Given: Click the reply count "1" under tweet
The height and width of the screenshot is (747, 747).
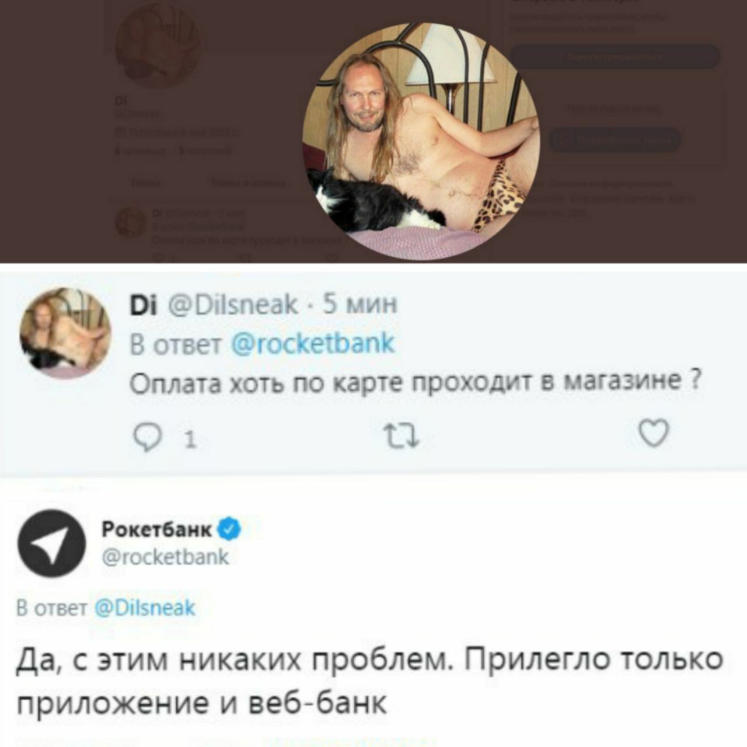Looking at the screenshot, I should coord(189,439).
